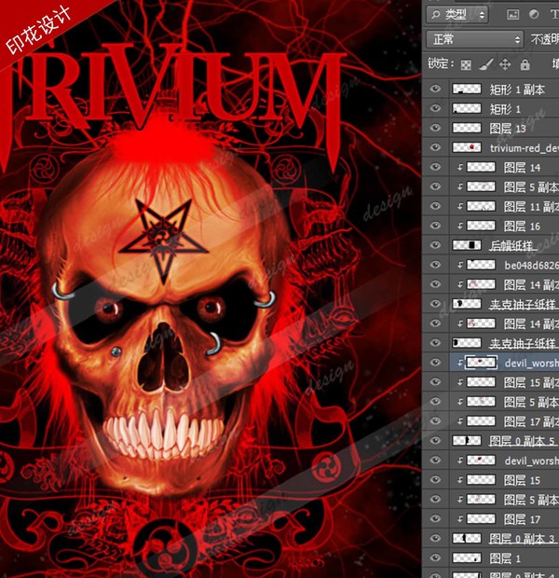The image size is (559, 578).
Task: Select layer named 图层 13
Action: [x=508, y=129]
